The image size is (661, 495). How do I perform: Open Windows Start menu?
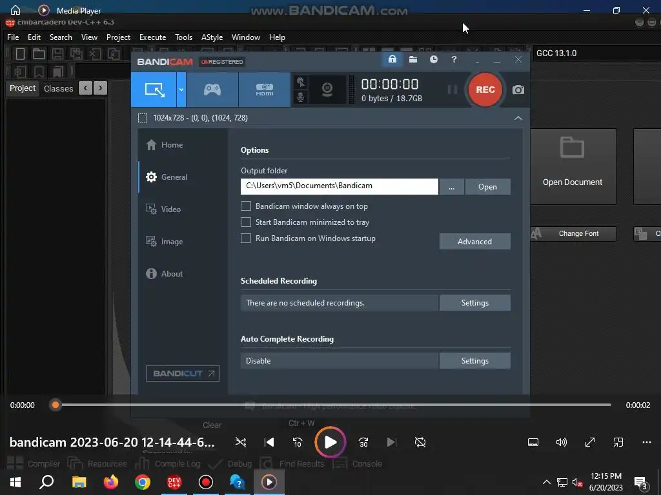(x=15, y=482)
